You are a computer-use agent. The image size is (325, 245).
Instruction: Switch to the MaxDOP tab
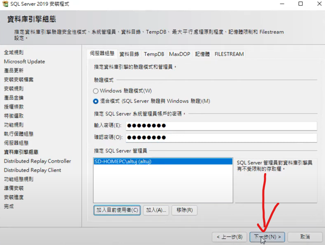[179, 54]
